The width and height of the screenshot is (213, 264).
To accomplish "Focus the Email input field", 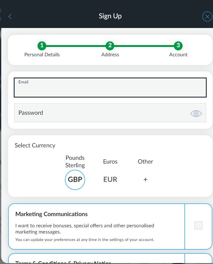I will point(110,90).
